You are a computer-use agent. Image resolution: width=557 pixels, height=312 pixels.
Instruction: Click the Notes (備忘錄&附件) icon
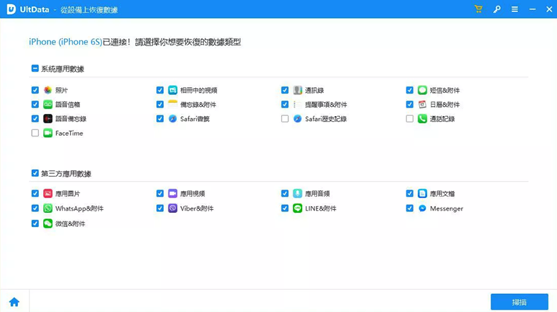coord(172,105)
